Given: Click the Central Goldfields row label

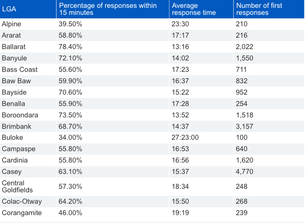Looking at the screenshot, I should (18, 187).
